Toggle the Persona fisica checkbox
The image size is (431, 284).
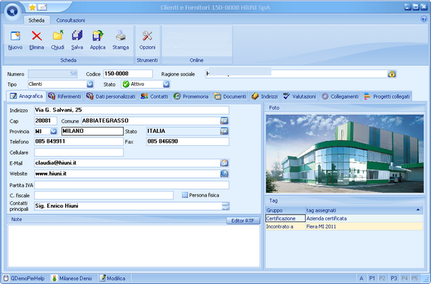[185, 195]
